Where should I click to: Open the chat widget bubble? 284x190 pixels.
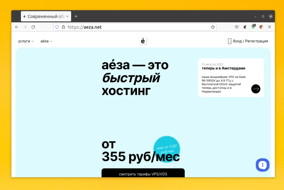click(x=262, y=165)
